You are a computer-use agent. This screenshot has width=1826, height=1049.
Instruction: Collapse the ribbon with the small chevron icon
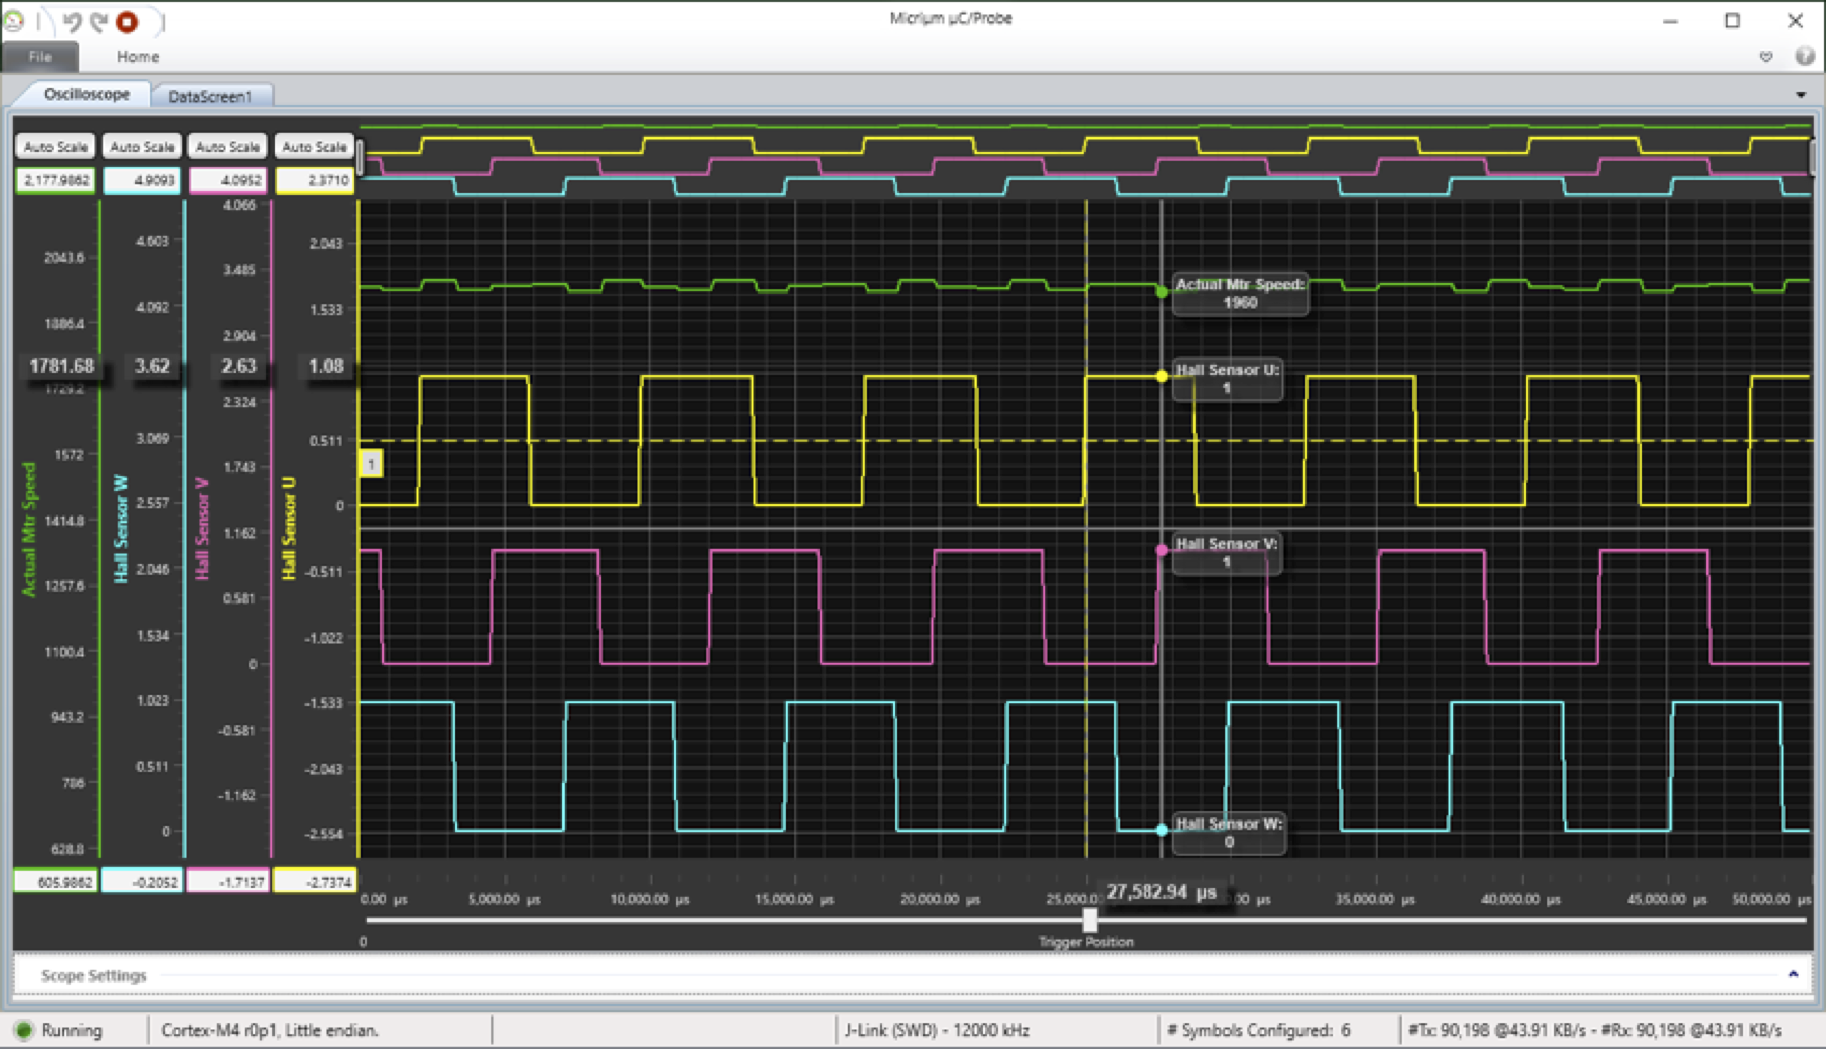pyautogui.click(x=1765, y=56)
